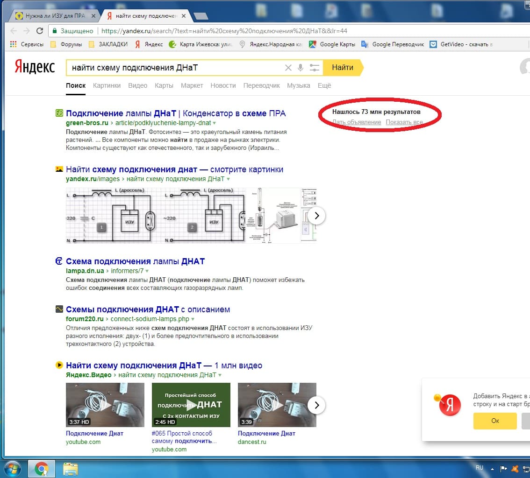This screenshot has width=530, height=478.
Task: Click Ок in the Yandex popup
Action: pyautogui.click(x=495, y=421)
